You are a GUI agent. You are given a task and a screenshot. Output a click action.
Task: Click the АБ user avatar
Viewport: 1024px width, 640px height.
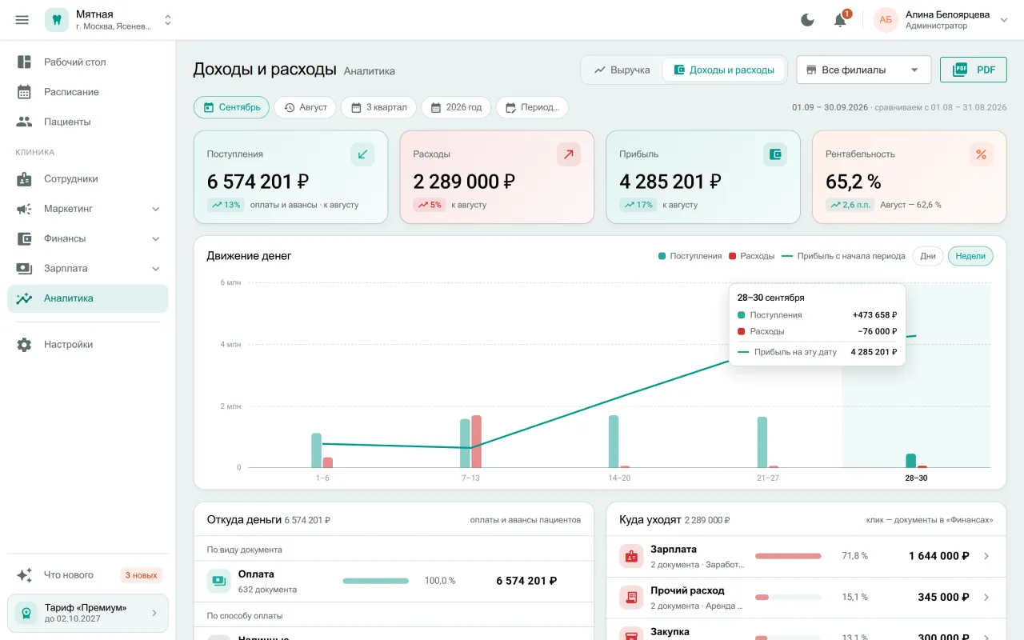pos(886,20)
